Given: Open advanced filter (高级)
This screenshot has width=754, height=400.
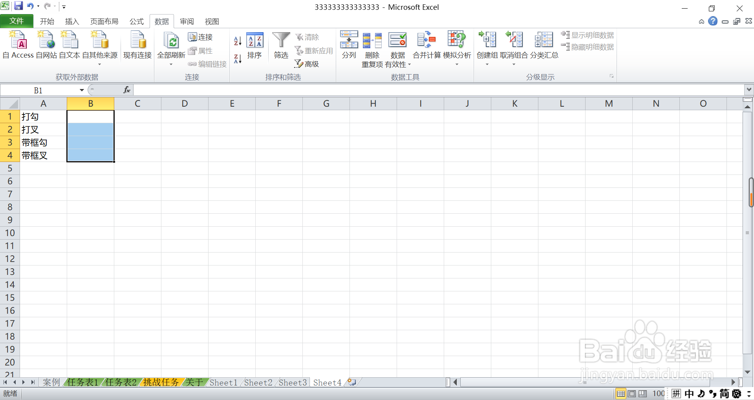Looking at the screenshot, I should click(x=307, y=64).
